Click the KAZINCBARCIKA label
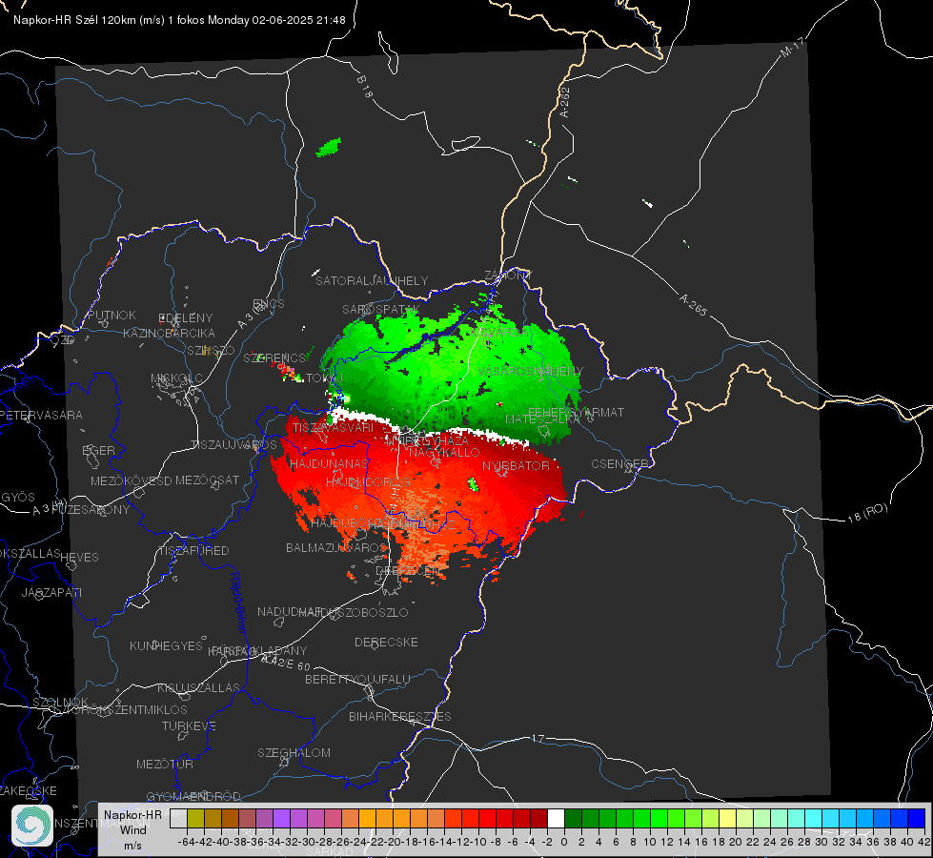Screen dimensions: 933x858 click(x=169, y=333)
